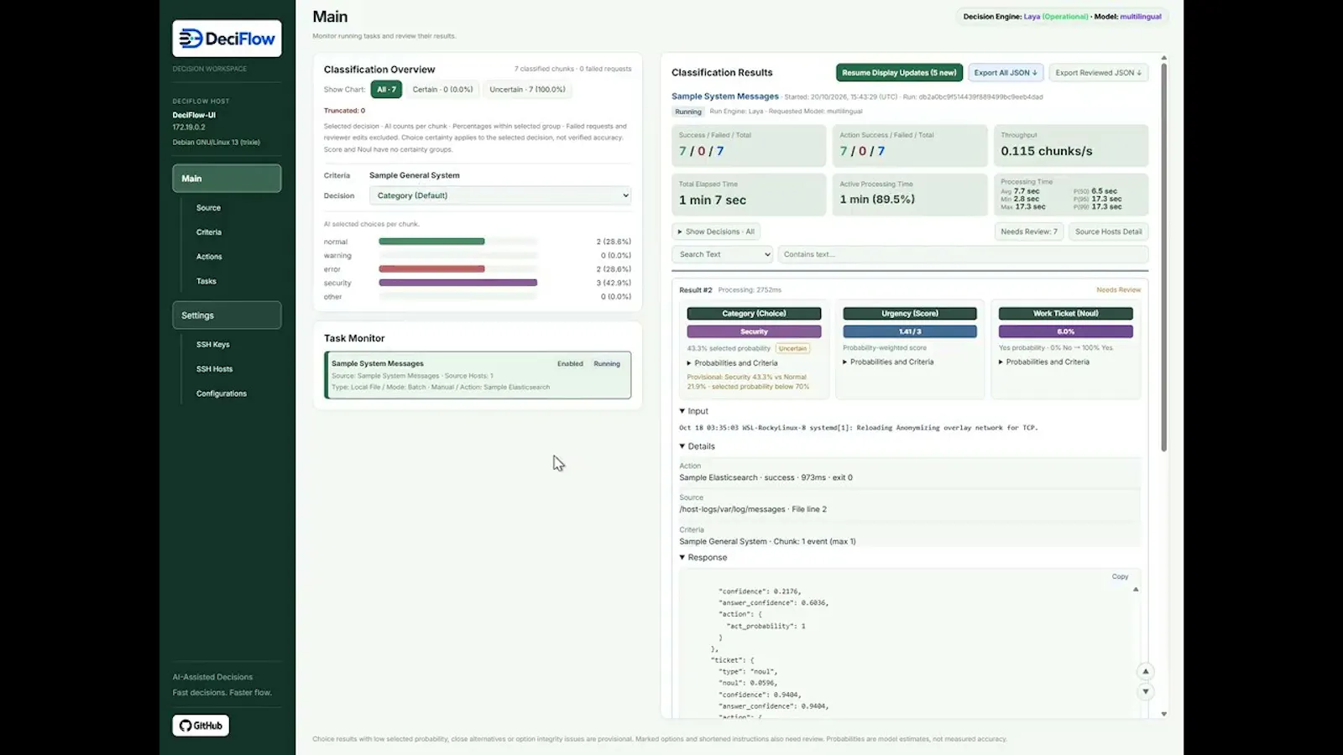Collapse the Details section
1343x755 pixels.
point(697,446)
